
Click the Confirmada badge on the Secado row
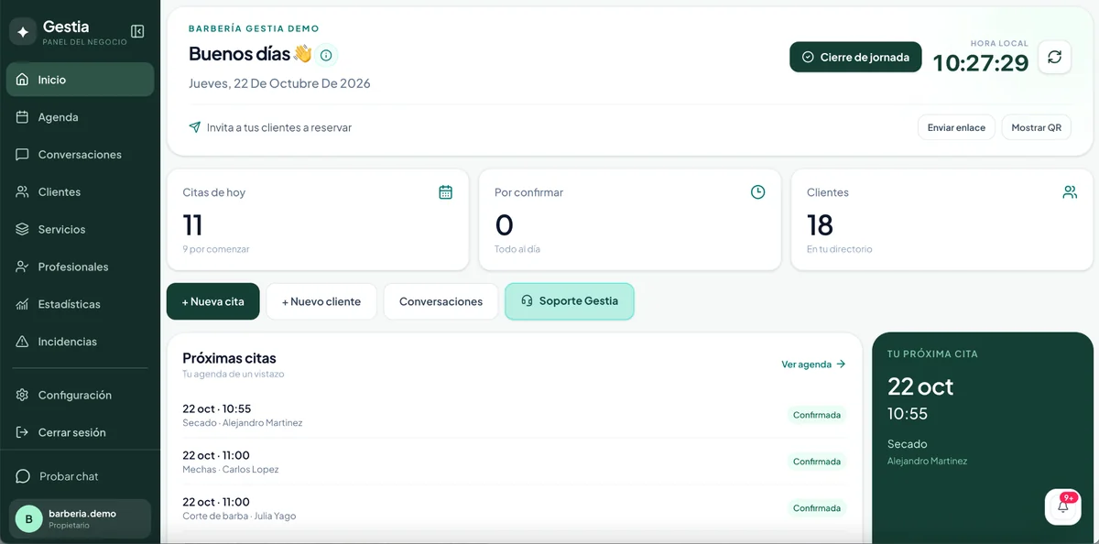coord(817,415)
